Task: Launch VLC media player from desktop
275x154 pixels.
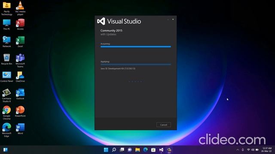Action: point(20,8)
